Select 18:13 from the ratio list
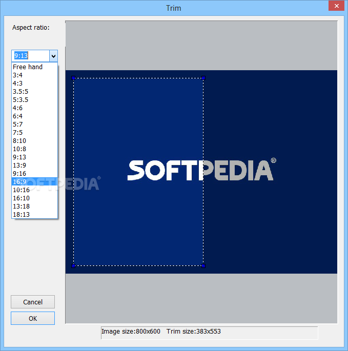 click(x=34, y=215)
